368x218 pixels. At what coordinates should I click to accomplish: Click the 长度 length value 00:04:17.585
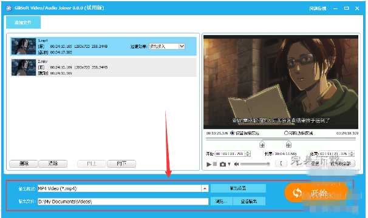tap(285, 154)
